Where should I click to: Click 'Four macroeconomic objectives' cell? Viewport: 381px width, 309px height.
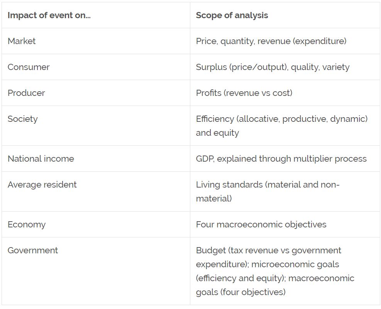pyautogui.click(x=261, y=225)
